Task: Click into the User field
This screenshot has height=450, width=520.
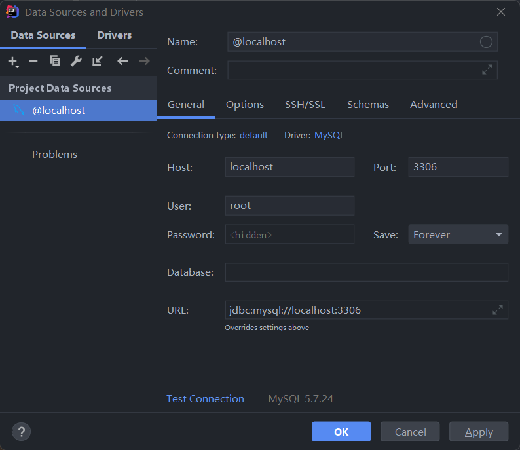Action: click(289, 206)
